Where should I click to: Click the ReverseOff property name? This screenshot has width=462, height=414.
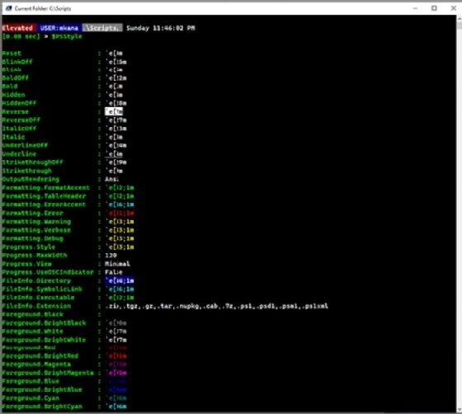coord(21,120)
